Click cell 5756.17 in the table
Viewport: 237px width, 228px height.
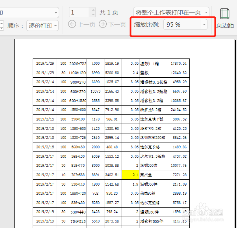pos(179,202)
